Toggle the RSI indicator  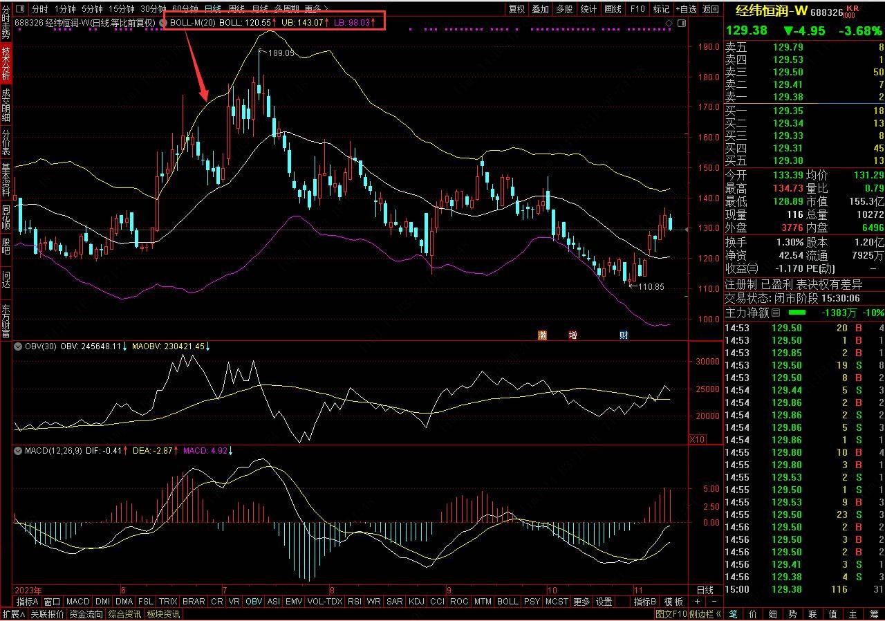tap(355, 602)
